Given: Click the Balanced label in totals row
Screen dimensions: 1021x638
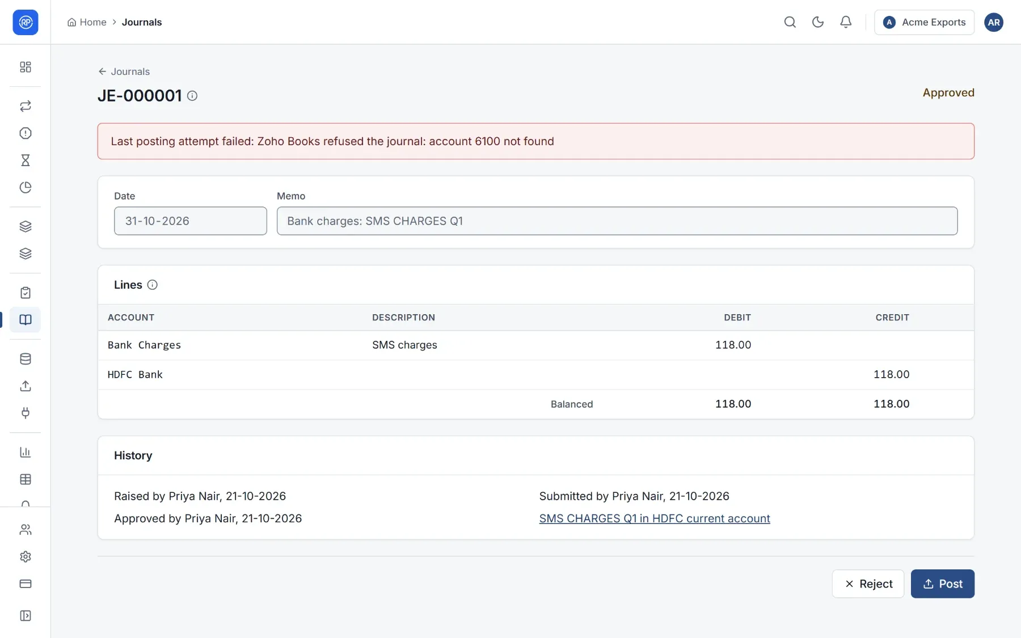Looking at the screenshot, I should [572, 404].
